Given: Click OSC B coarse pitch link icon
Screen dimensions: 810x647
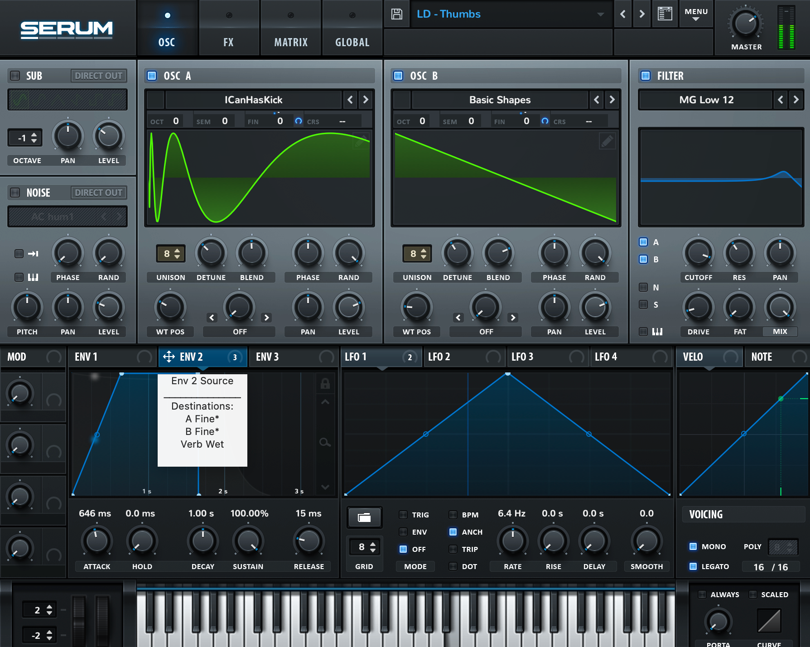Looking at the screenshot, I should [545, 121].
